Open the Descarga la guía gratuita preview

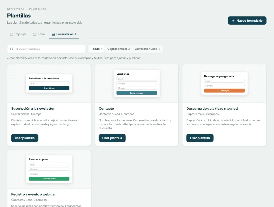(224, 83)
